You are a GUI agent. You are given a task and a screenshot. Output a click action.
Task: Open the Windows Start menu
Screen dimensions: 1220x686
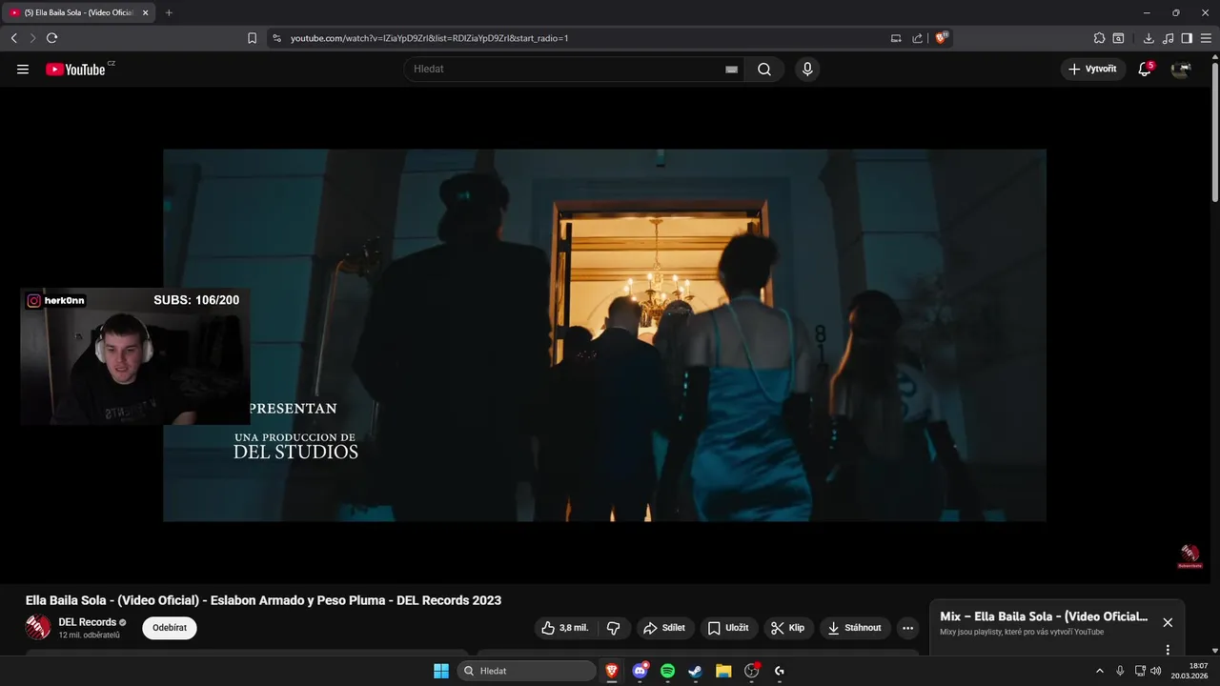441,671
